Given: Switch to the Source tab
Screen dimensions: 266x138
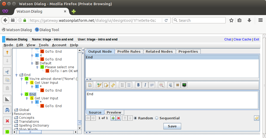Looking at the screenshot, I should coord(95,113).
